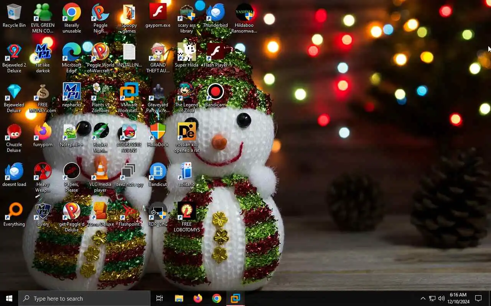Select the GRAND THEFT AU shortcut
Viewport: 491px width, 306px height.
click(158, 58)
